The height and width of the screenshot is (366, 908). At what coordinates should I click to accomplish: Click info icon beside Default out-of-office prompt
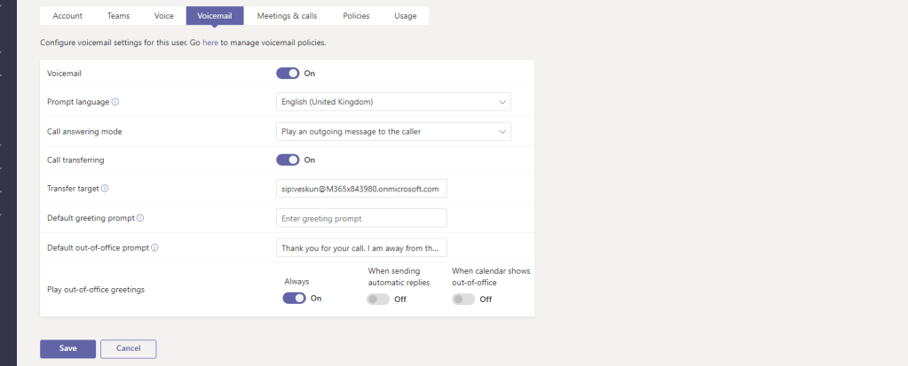coord(154,247)
